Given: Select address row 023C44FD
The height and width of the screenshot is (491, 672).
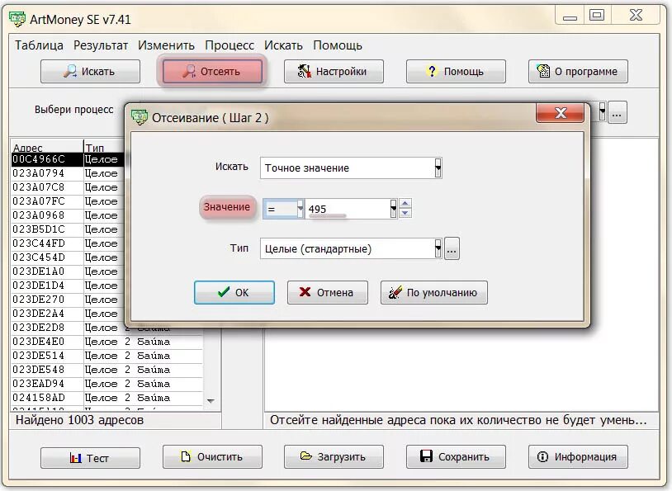Looking at the screenshot, I should (68, 243).
